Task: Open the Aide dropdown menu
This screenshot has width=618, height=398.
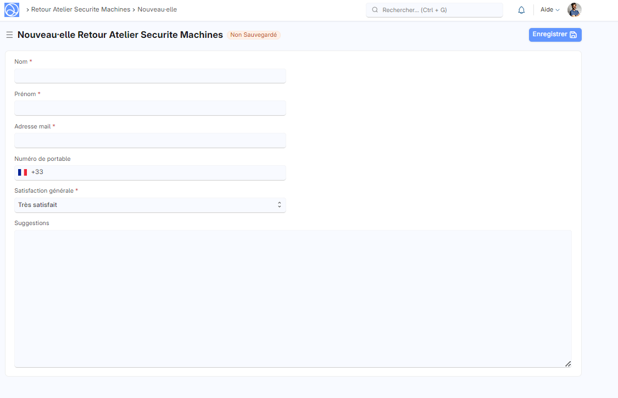Action: pyautogui.click(x=549, y=10)
